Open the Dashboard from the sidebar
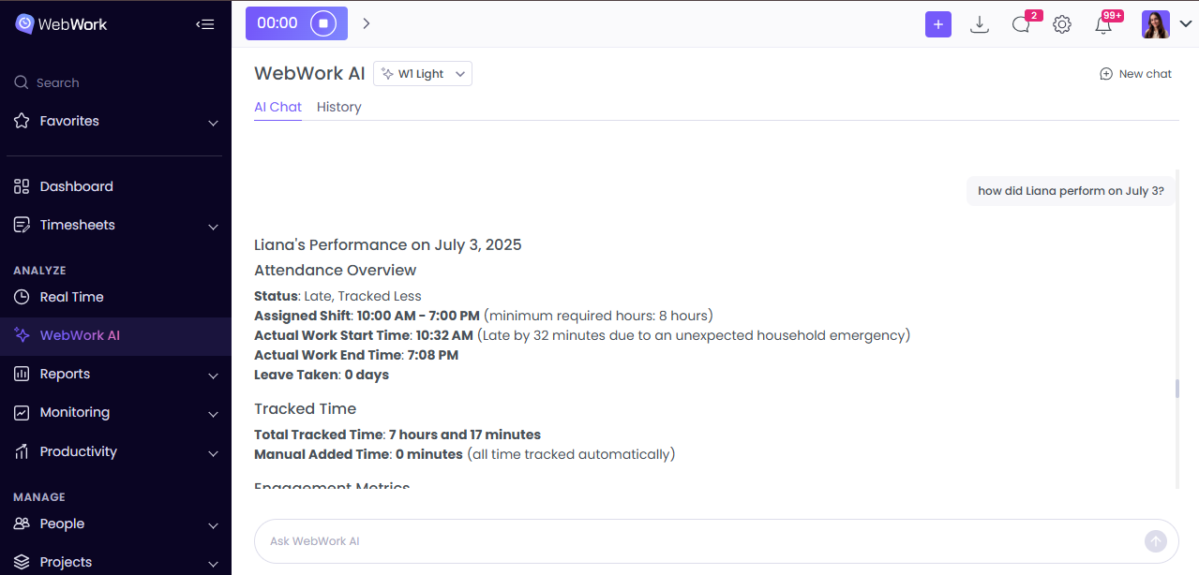1199x575 pixels. click(x=75, y=186)
